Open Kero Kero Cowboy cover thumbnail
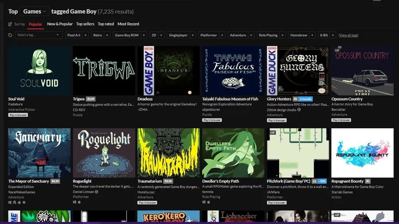Image resolution: width=399 pixels, height=224 pixels. coord(169,216)
